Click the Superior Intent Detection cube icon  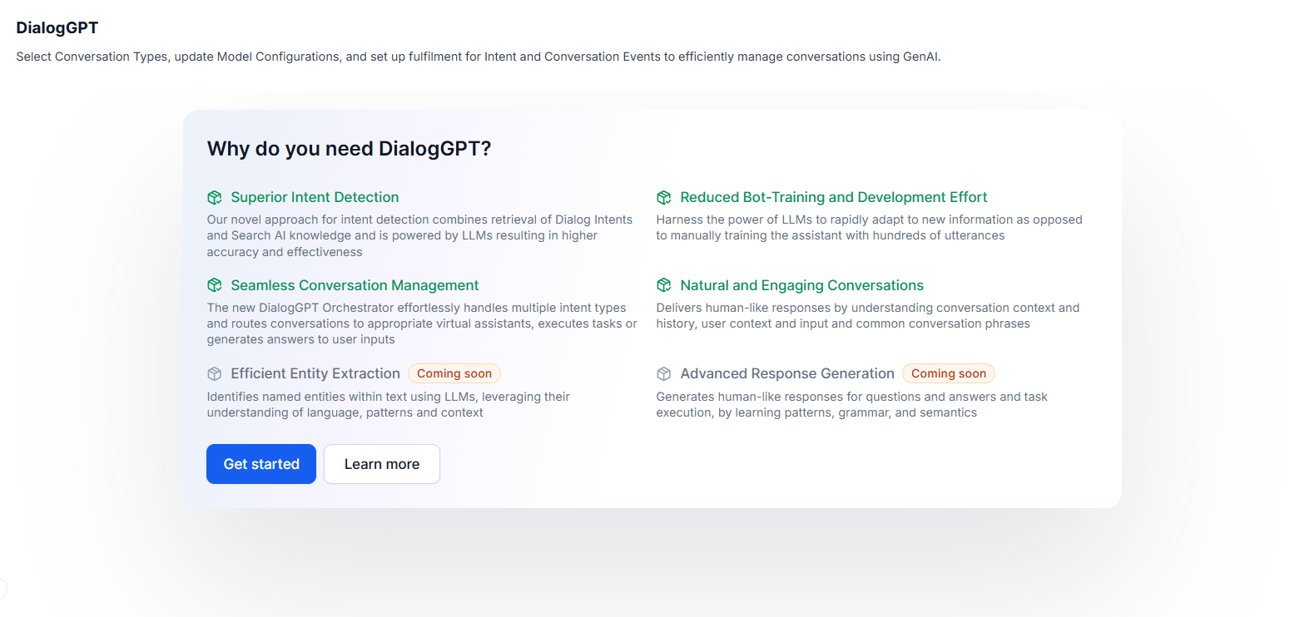coord(215,198)
